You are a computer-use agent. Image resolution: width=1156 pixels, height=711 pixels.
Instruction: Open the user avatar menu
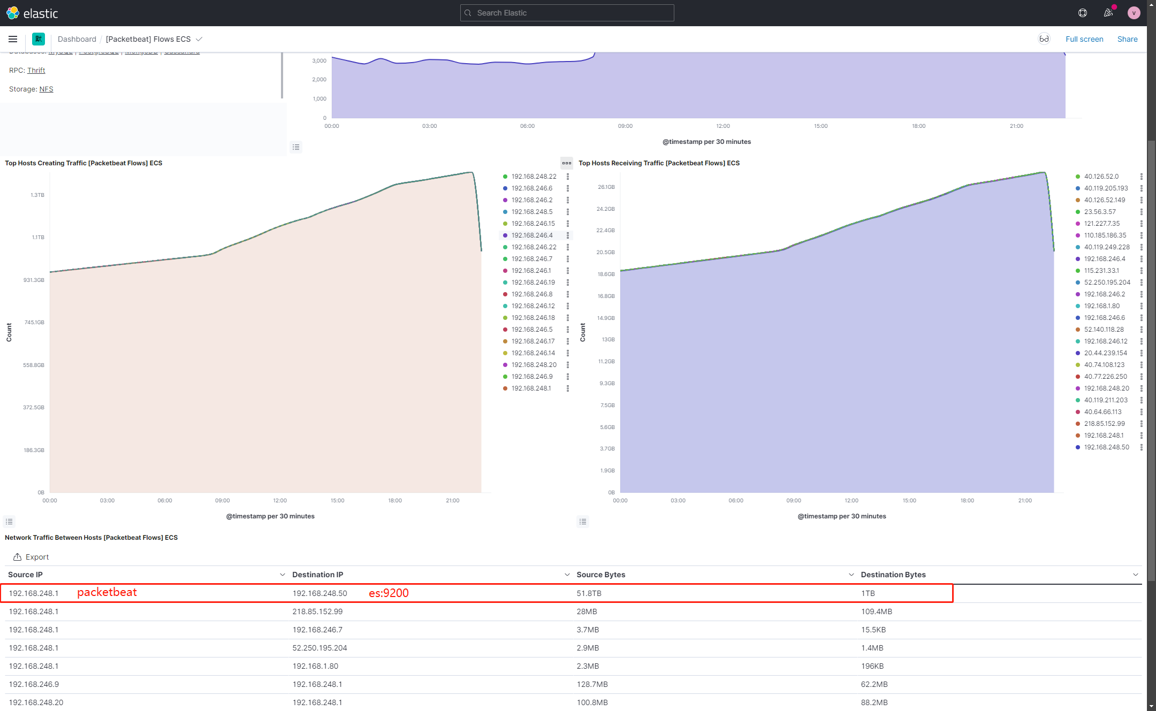coord(1134,13)
